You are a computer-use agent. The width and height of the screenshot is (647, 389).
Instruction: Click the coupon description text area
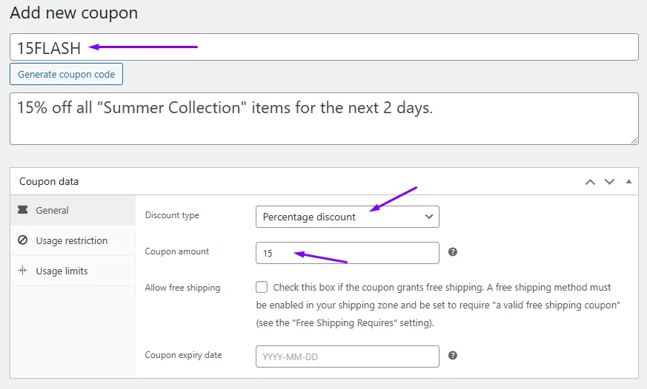pyautogui.click(x=324, y=118)
